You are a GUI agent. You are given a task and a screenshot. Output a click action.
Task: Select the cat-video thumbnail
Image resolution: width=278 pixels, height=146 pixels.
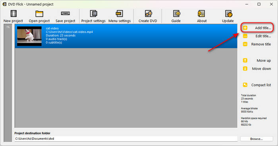coord(29,36)
